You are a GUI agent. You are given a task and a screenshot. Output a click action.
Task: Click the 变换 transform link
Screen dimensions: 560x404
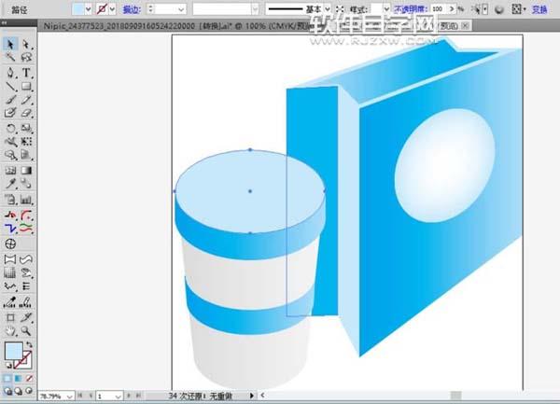[542, 8]
